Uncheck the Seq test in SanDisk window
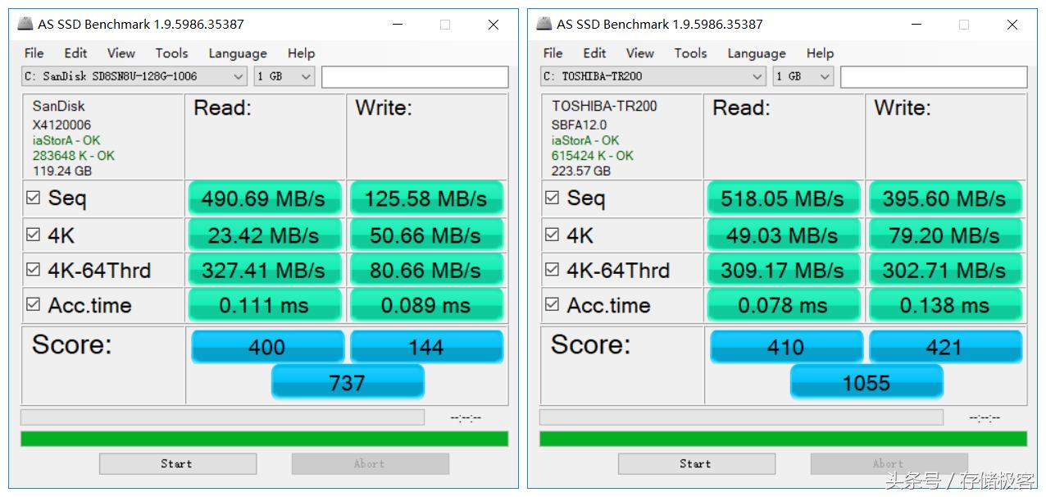The height and width of the screenshot is (497, 1046). [34, 198]
